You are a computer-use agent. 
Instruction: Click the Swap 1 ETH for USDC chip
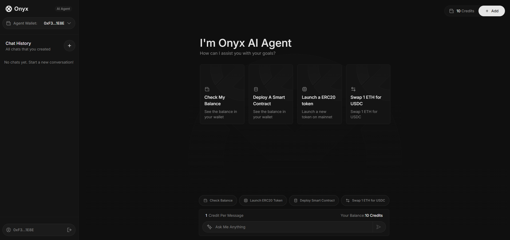point(365,200)
